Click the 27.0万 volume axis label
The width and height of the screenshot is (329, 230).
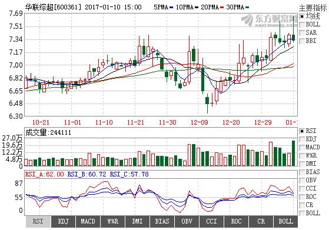coord(12,138)
